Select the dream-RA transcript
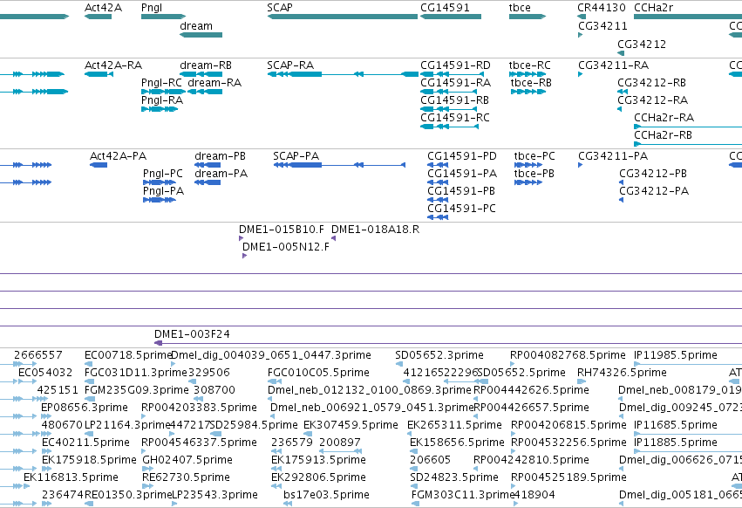This screenshot has width=742, height=508. (x=204, y=92)
